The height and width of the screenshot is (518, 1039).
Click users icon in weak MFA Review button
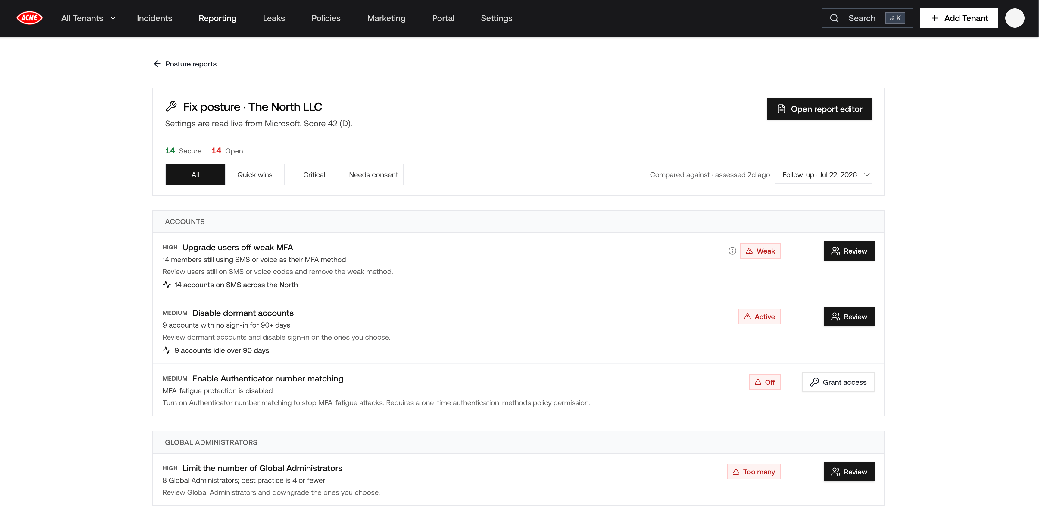(x=835, y=251)
